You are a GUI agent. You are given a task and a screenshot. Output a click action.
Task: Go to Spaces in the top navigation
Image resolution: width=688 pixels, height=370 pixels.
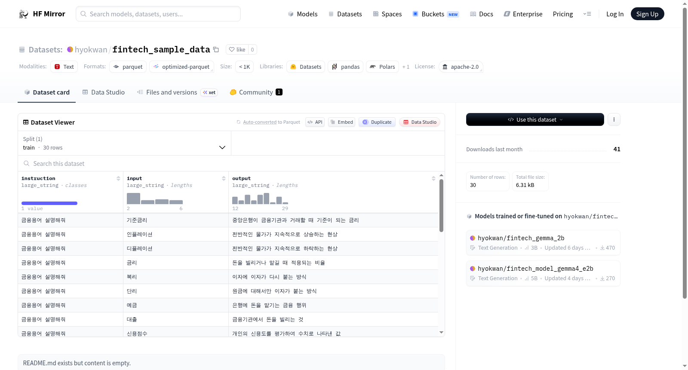387,14
